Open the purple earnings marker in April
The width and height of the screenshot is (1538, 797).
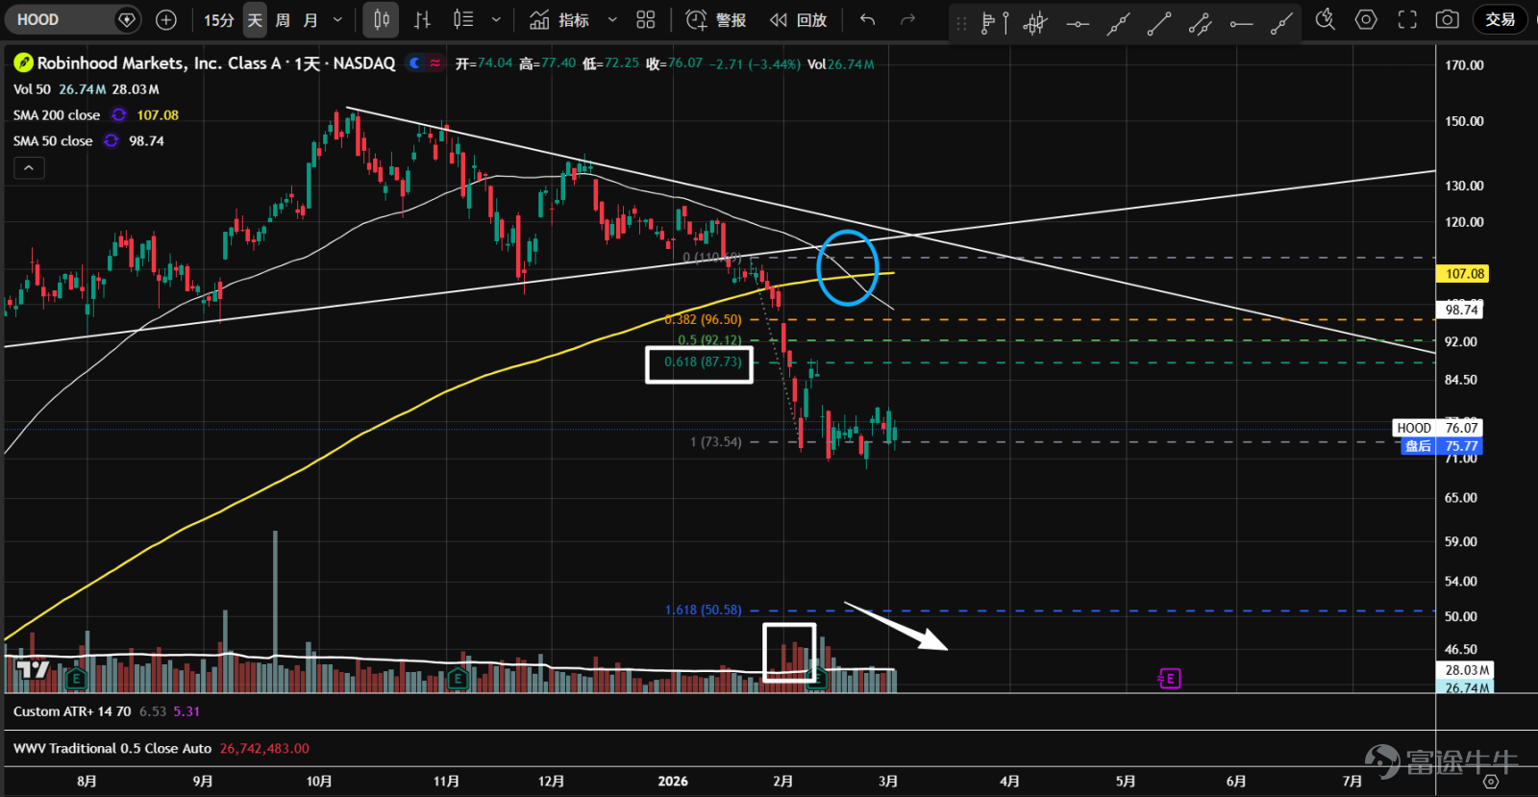(1169, 679)
